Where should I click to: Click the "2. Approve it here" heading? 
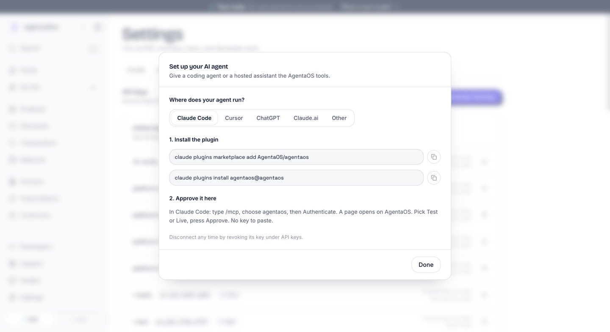tap(193, 198)
